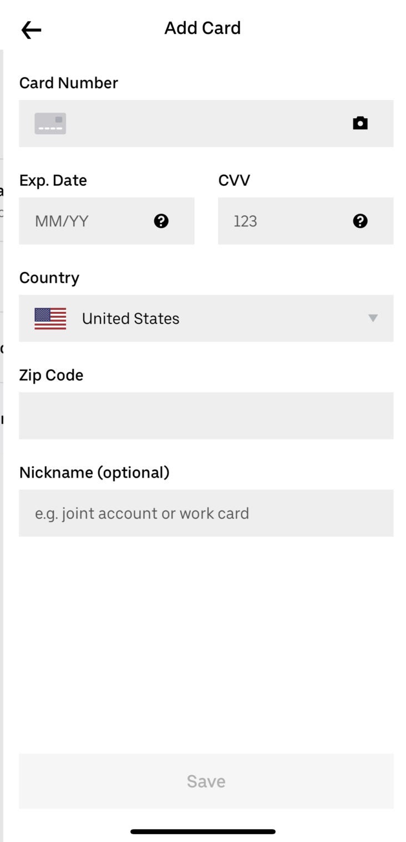406x842 pixels.
Task: Click the Nickname optional text field
Action: point(205,513)
